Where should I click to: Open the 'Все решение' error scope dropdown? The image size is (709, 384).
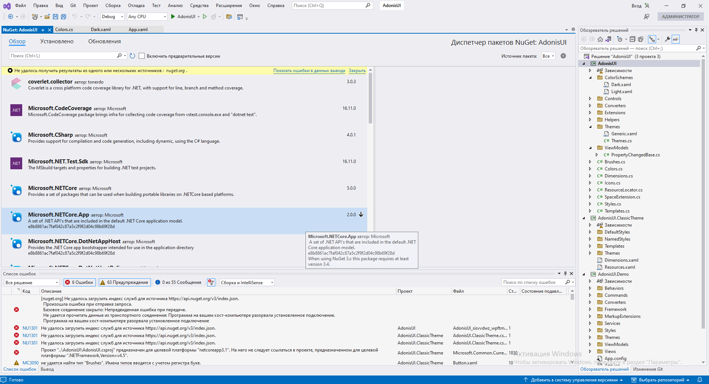click(31, 282)
